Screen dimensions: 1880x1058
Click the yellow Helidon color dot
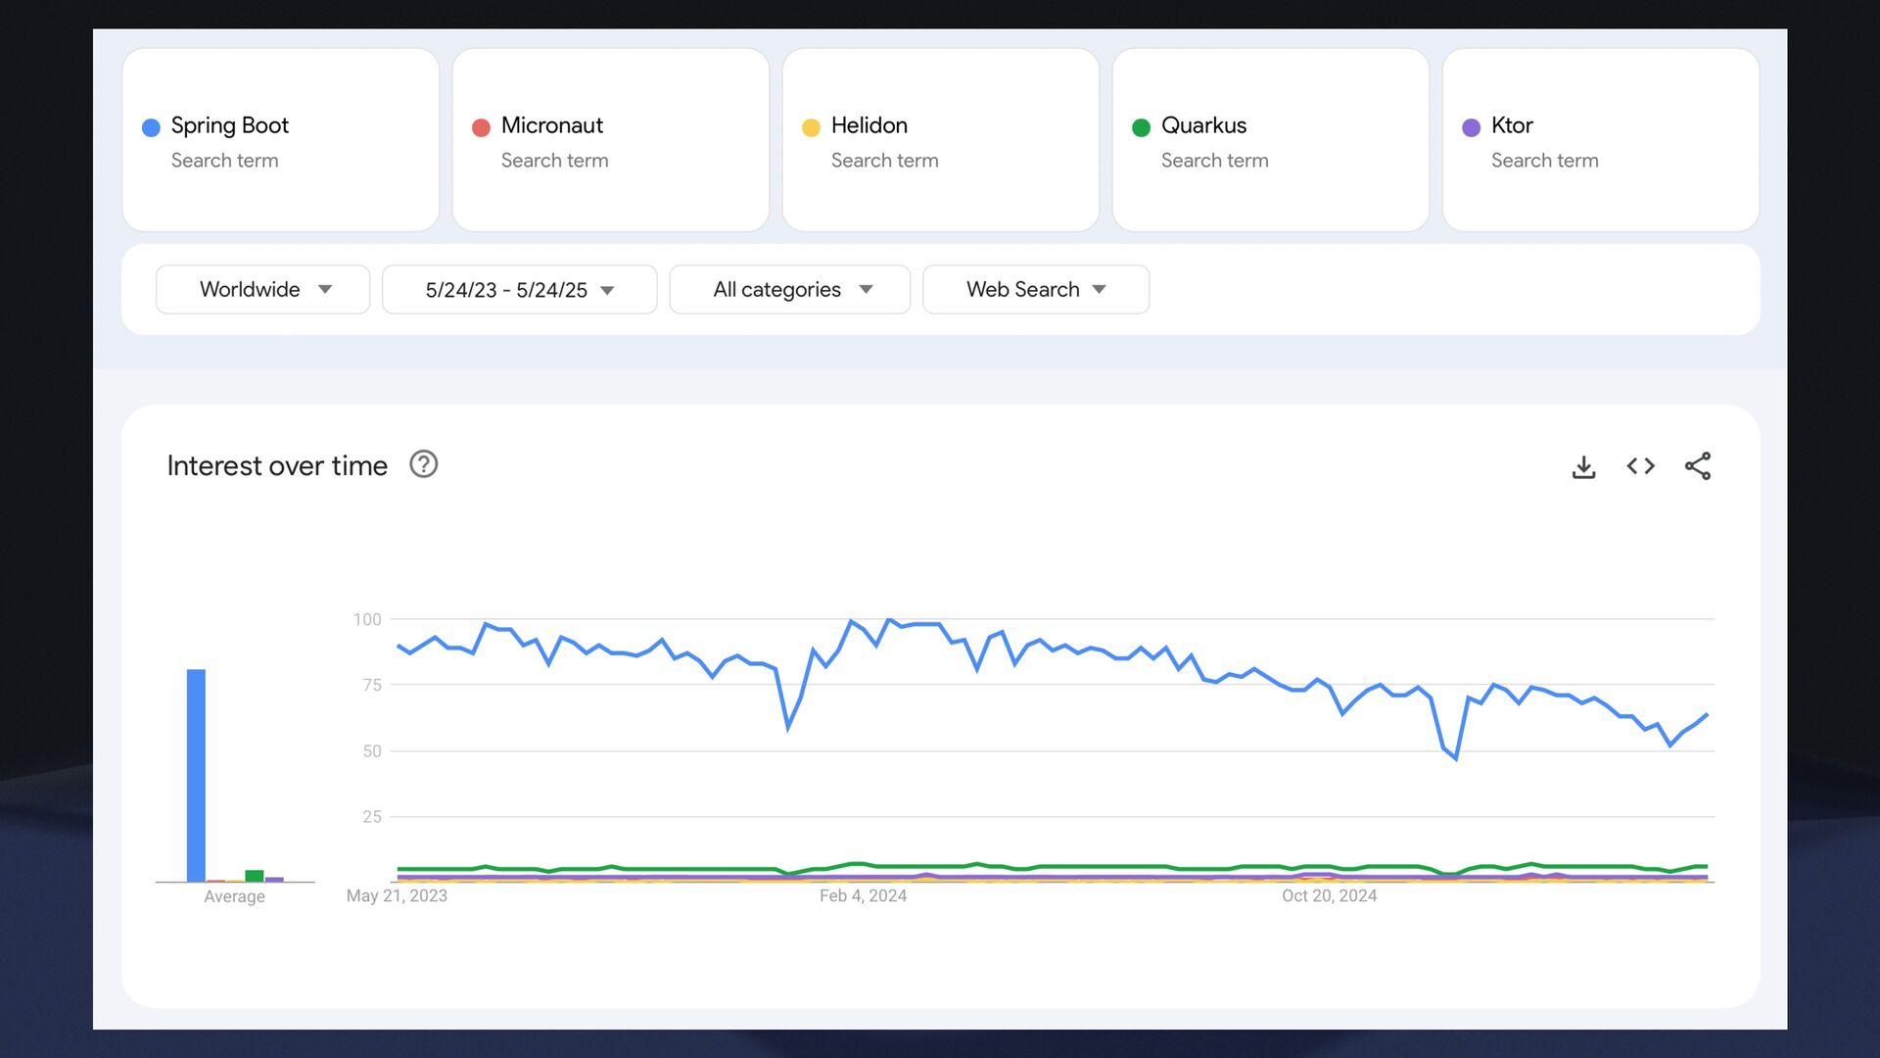click(811, 127)
